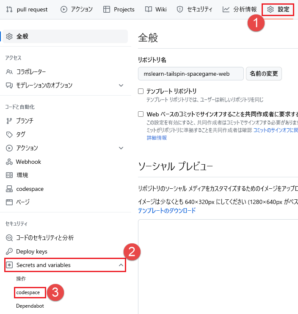Collapse the Secrets and variables chevron

(121, 265)
